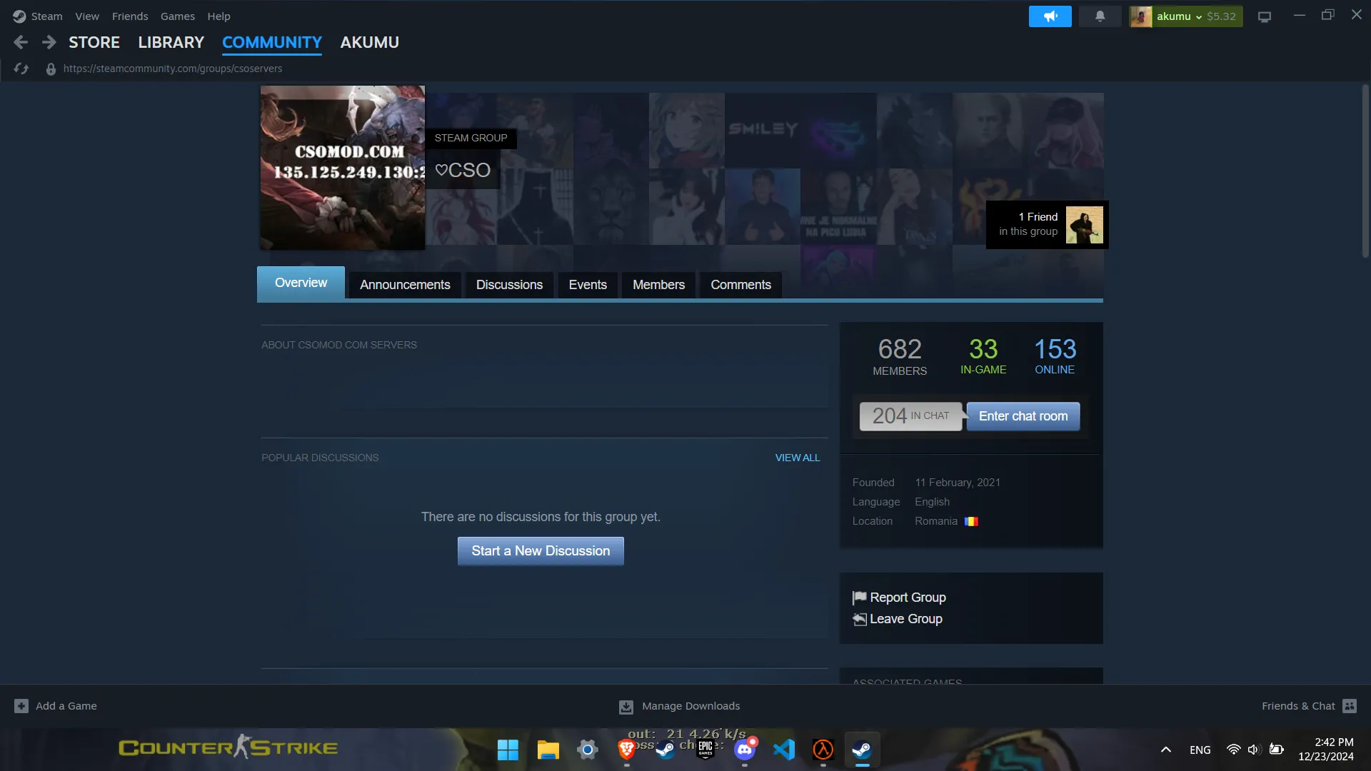Switch to the Announcements tab
The image size is (1371, 771).
click(x=405, y=285)
